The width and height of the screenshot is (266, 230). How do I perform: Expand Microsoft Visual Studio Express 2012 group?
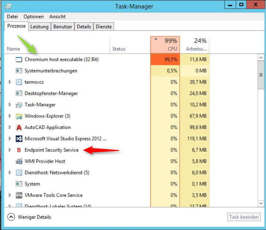(10, 139)
